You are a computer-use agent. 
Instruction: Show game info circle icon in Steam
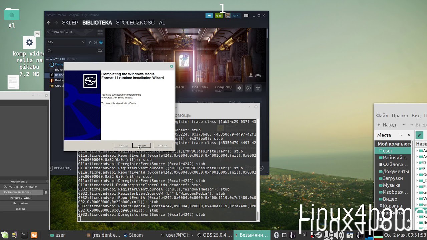249,88
